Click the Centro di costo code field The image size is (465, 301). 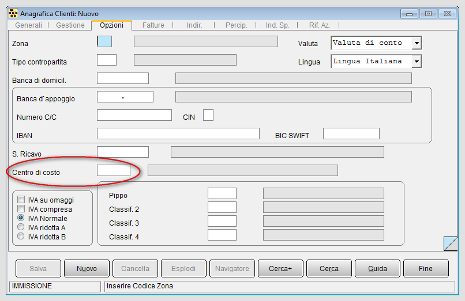(x=114, y=170)
